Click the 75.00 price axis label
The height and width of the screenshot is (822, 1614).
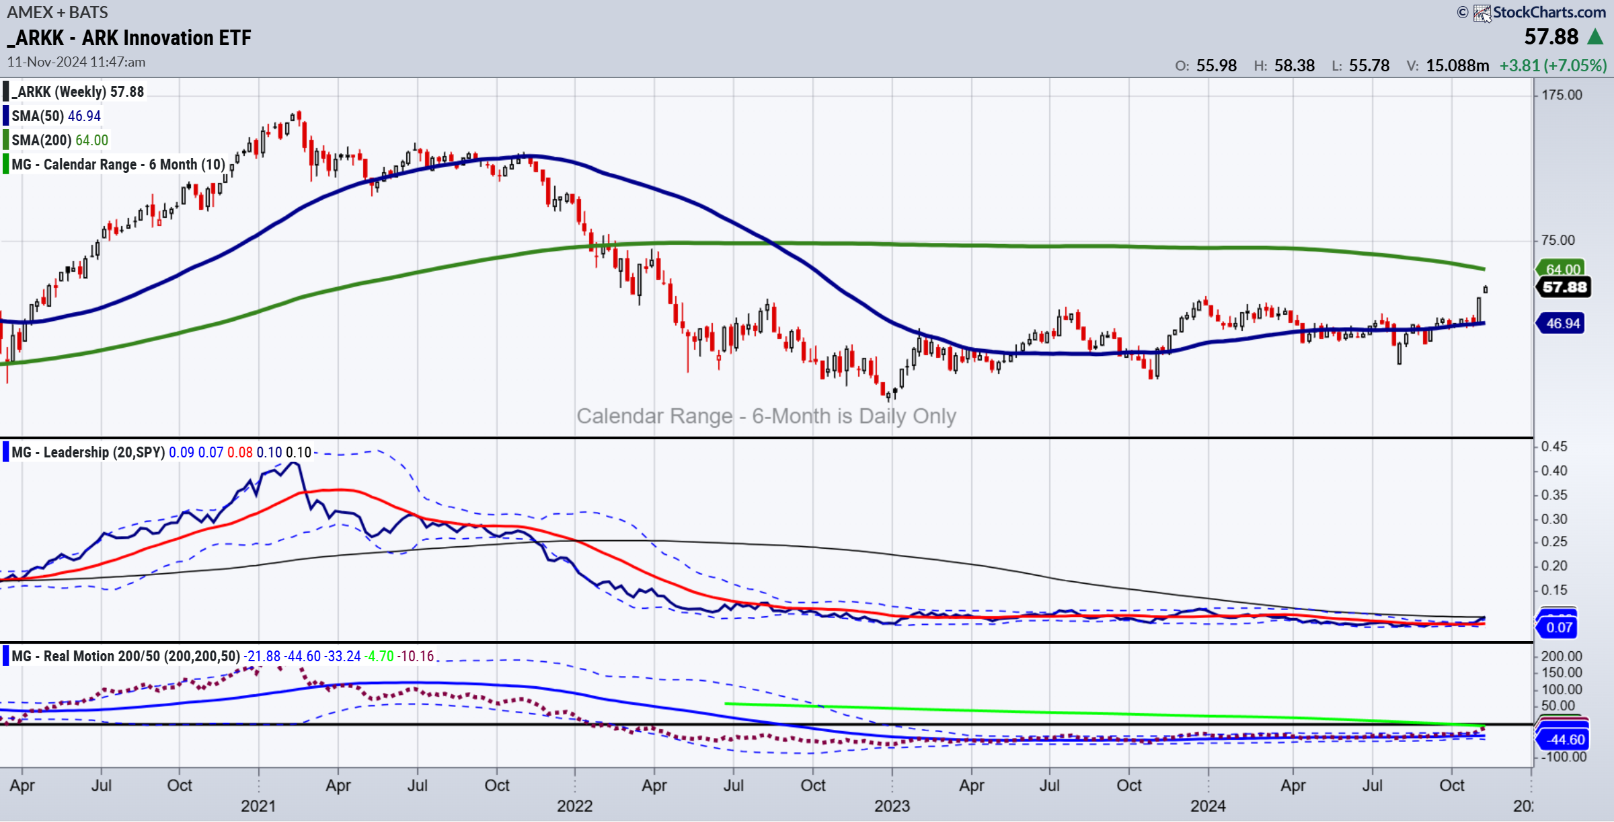(x=1558, y=240)
